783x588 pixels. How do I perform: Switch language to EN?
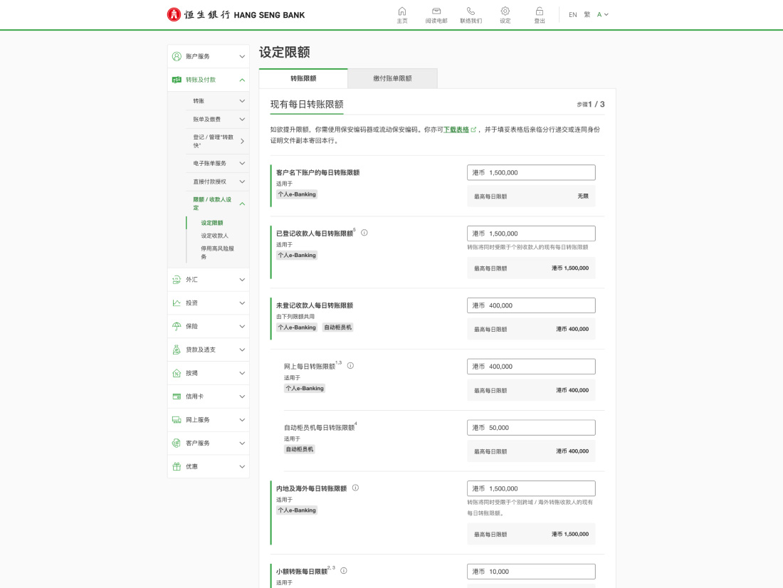pyautogui.click(x=572, y=14)
